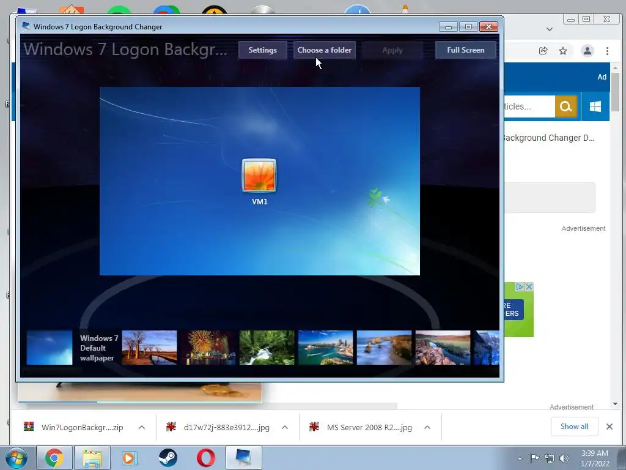Expand the Chrome tab search chevron
626x470 pixels.
tap(550, 29)
